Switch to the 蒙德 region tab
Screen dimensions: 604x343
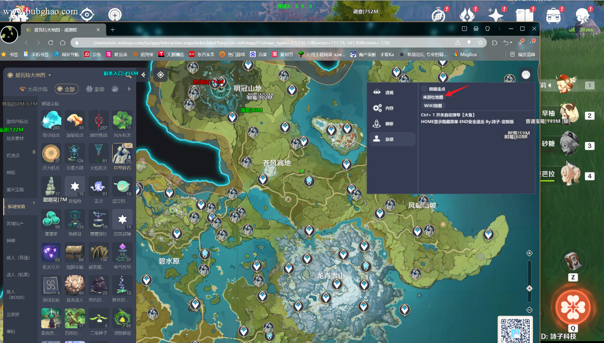tap(95, 89)
